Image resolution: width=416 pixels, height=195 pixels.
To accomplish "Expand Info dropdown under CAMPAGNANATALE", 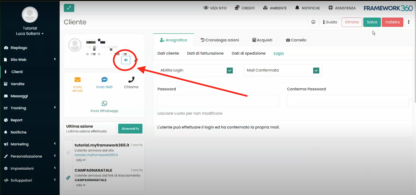I will coord(81,185).
